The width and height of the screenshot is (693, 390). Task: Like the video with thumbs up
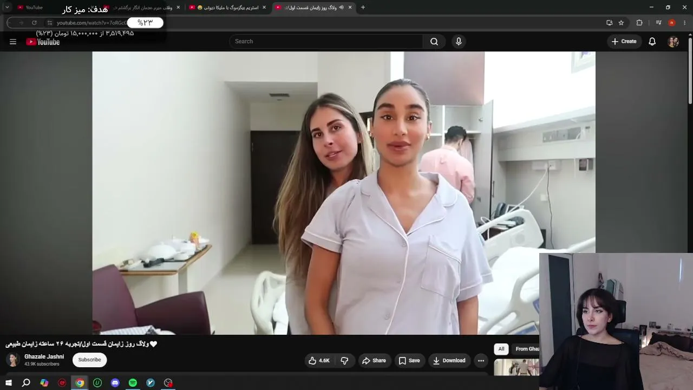(319, 361)
